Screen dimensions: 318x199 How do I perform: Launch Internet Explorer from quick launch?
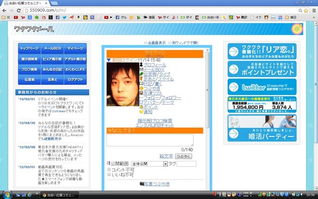click(30, 195)
